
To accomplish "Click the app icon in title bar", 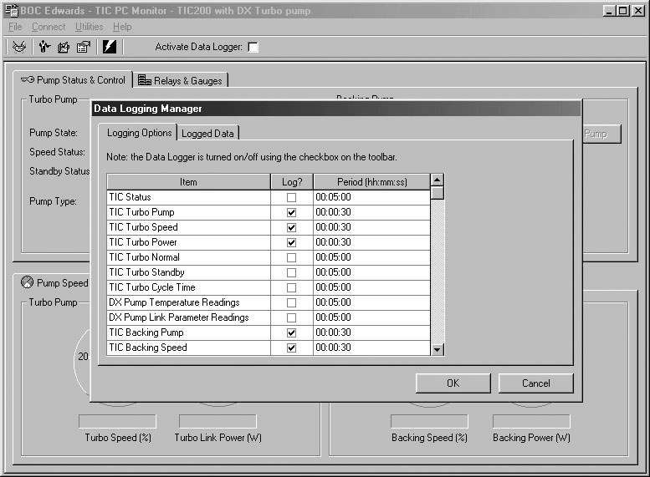I will [x=12, y=11].
